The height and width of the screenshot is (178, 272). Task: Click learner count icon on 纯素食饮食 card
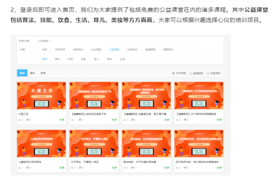(125, 120)
